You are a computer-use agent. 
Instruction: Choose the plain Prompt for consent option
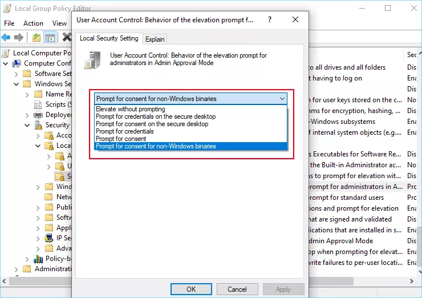click(x=191, y=139)
